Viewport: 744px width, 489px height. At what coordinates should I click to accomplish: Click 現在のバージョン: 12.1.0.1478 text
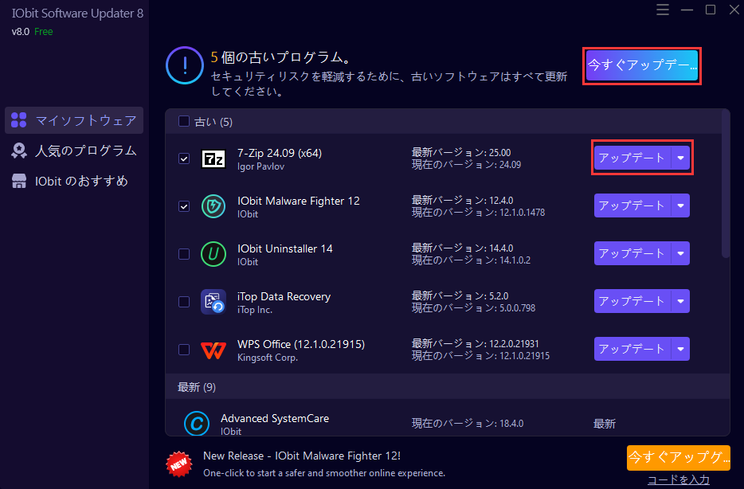point(478,212)
